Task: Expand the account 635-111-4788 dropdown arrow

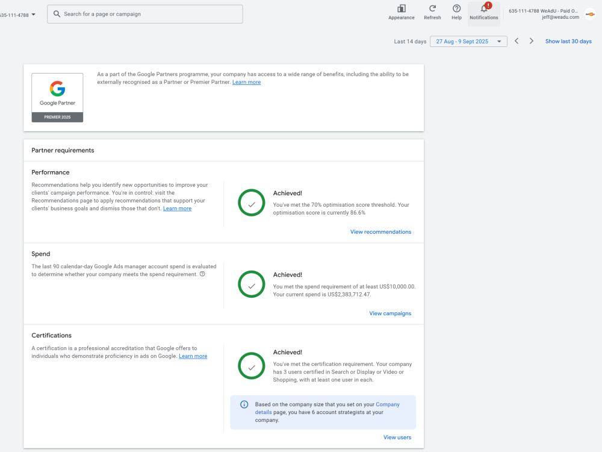Action: coord(33,14)
